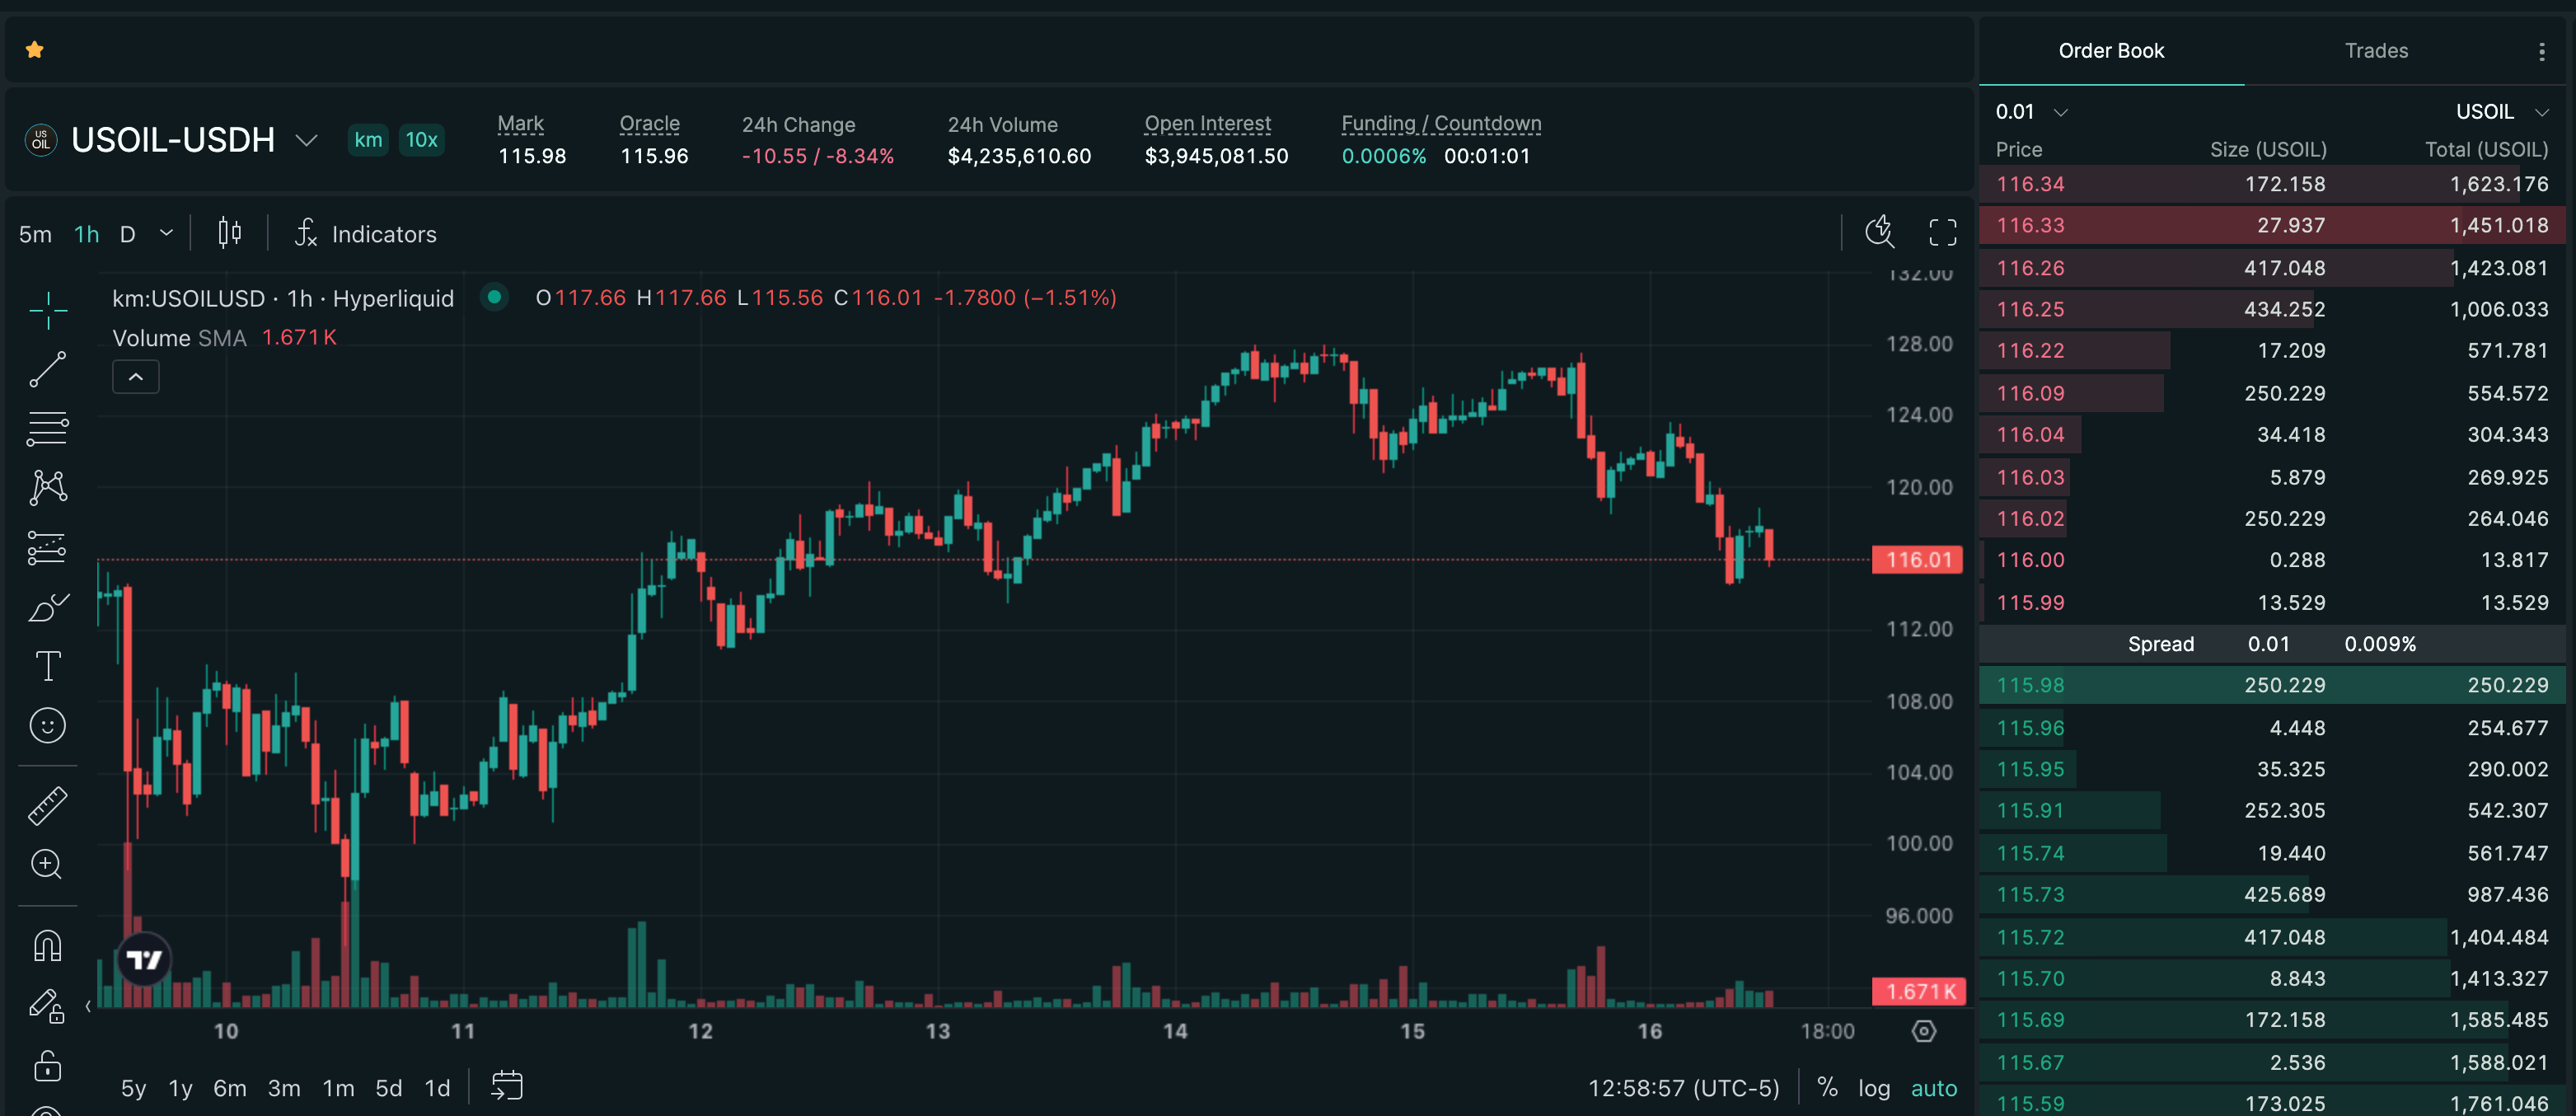This screenshot has height=1116, width=2576.
Task: Toggle log scale on the chart
Action: 1873,1088
